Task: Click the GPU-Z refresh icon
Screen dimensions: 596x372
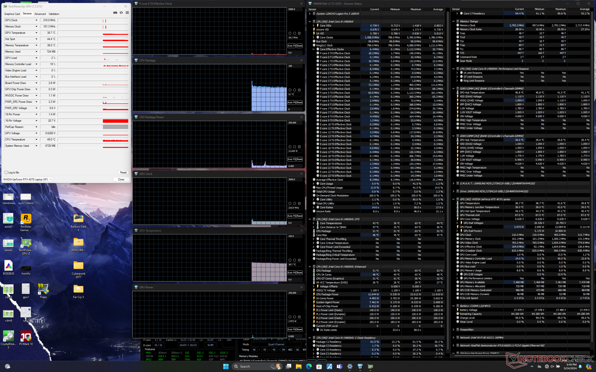Action: click(121, 13)
